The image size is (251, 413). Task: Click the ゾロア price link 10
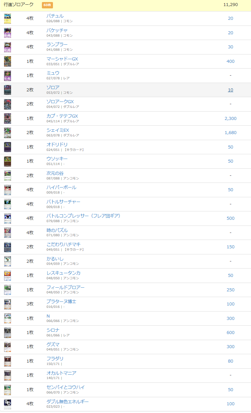tap(230, 90)
